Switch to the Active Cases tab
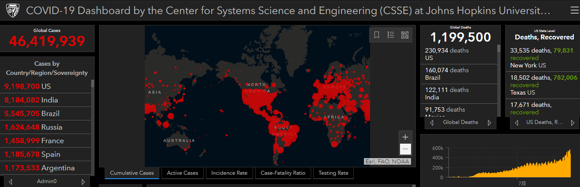 (x=183, y=173)
